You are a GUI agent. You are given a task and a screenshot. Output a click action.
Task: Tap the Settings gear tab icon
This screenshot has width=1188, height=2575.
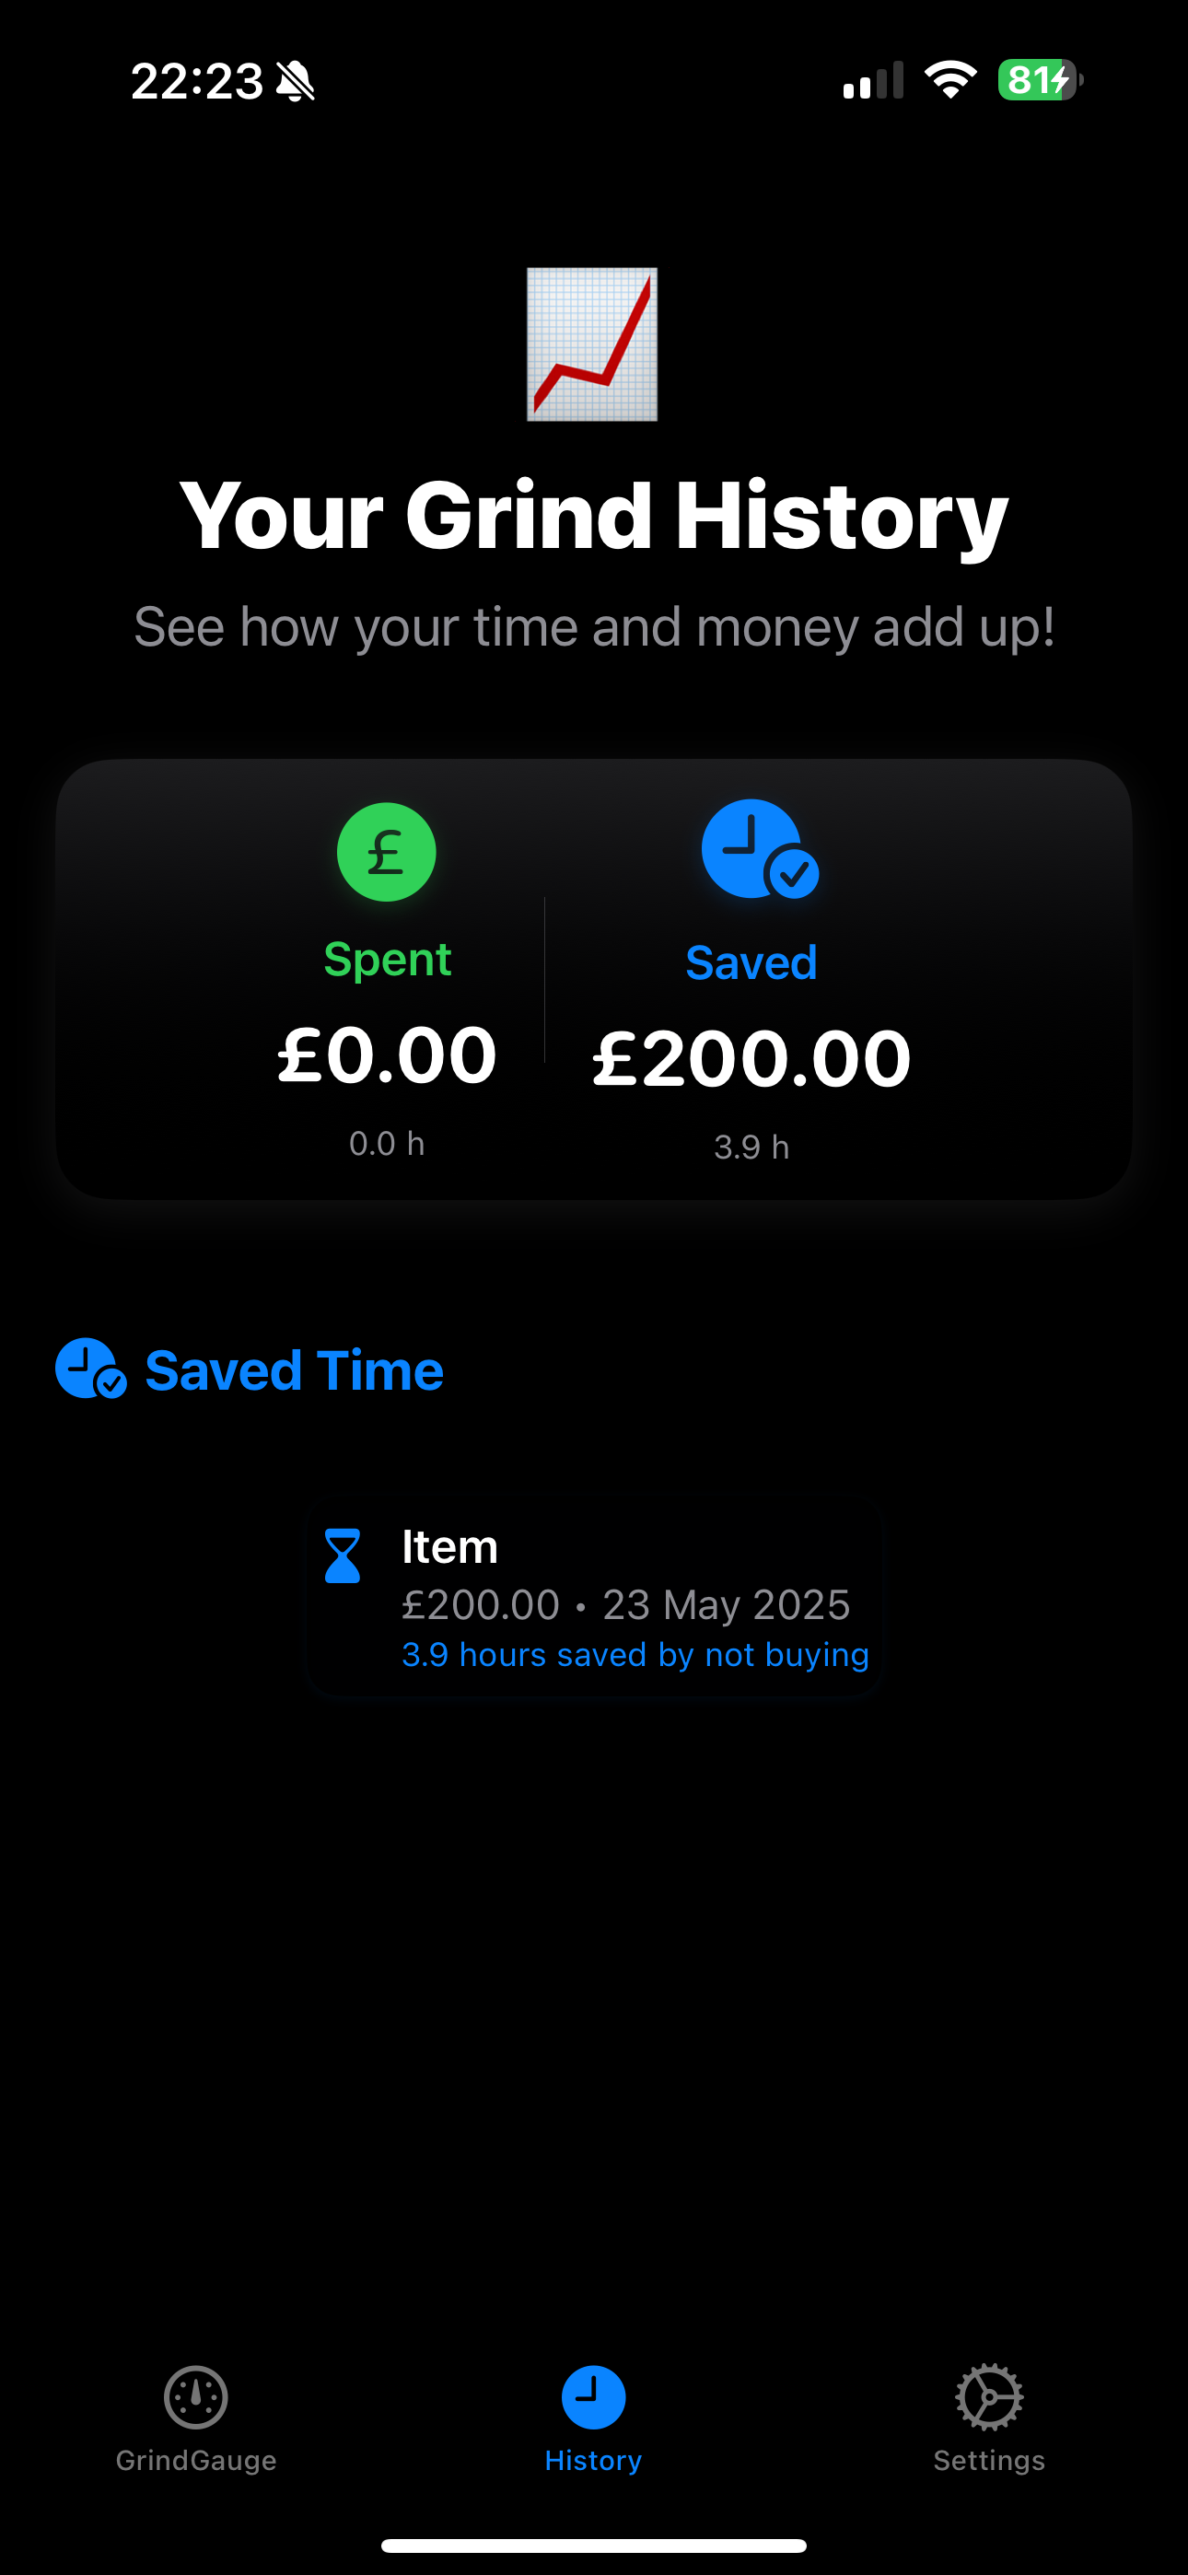coord(988,2397)
